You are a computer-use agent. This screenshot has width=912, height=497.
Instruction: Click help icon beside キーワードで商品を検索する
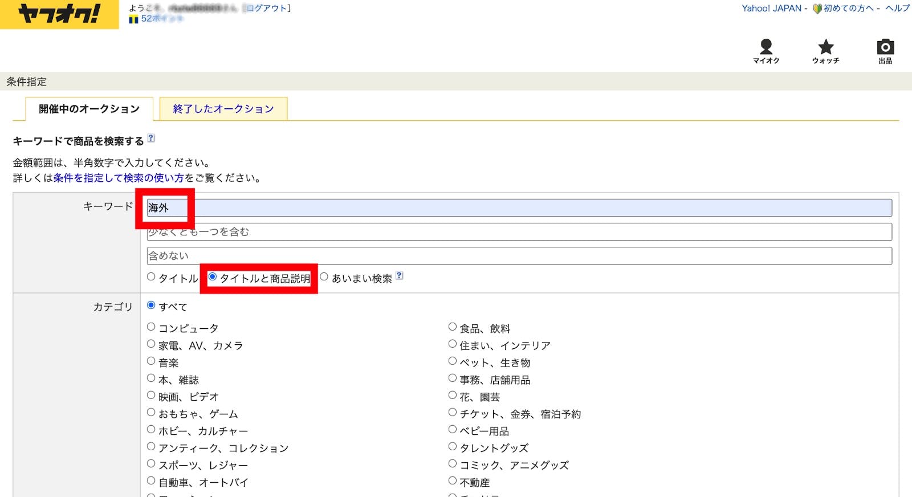(151, 138)
